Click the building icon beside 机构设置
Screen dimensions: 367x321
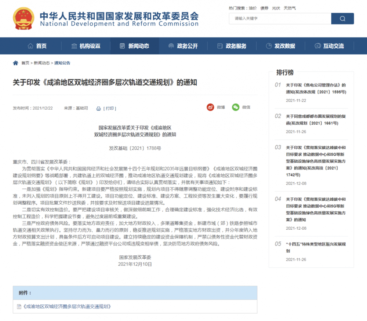(x=74, y=46)
